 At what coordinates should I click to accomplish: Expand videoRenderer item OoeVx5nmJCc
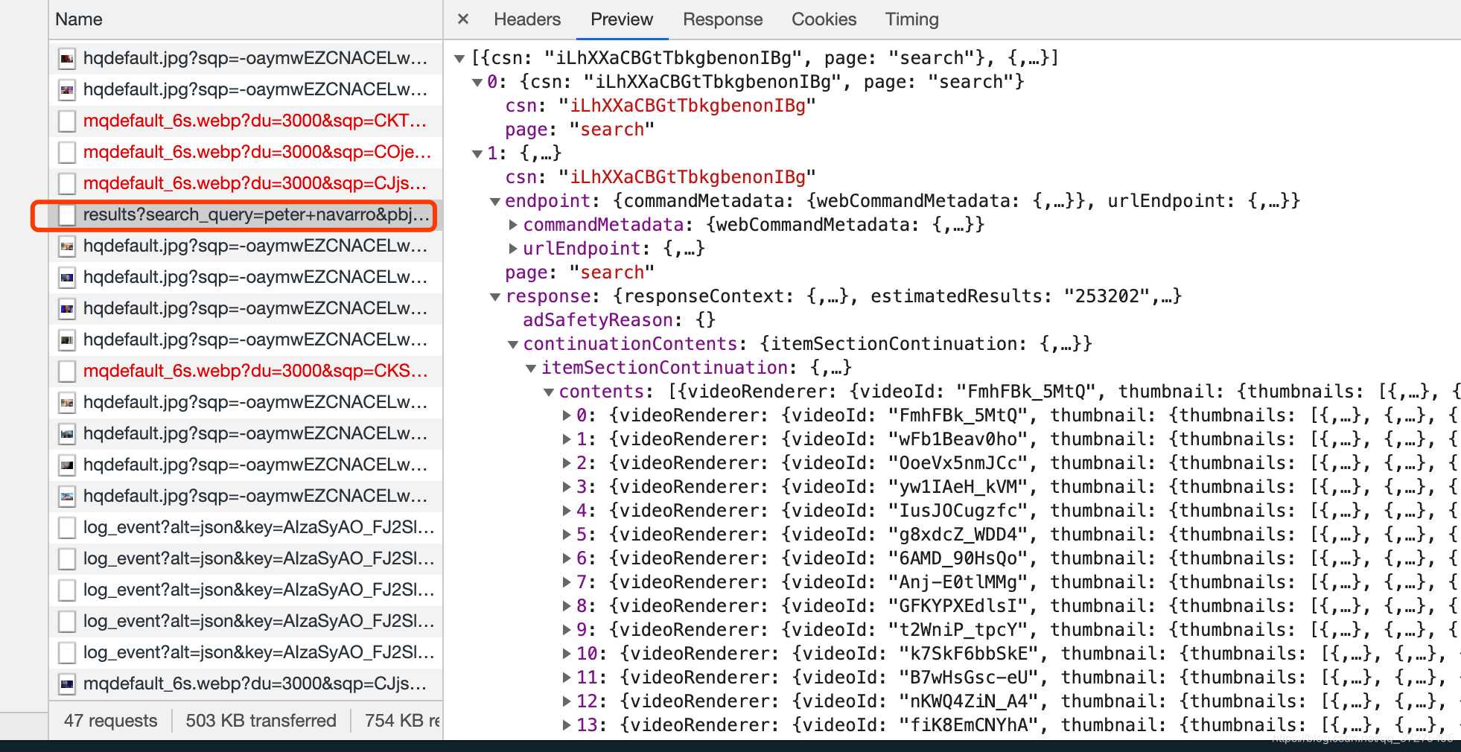[x=567, y=463]
